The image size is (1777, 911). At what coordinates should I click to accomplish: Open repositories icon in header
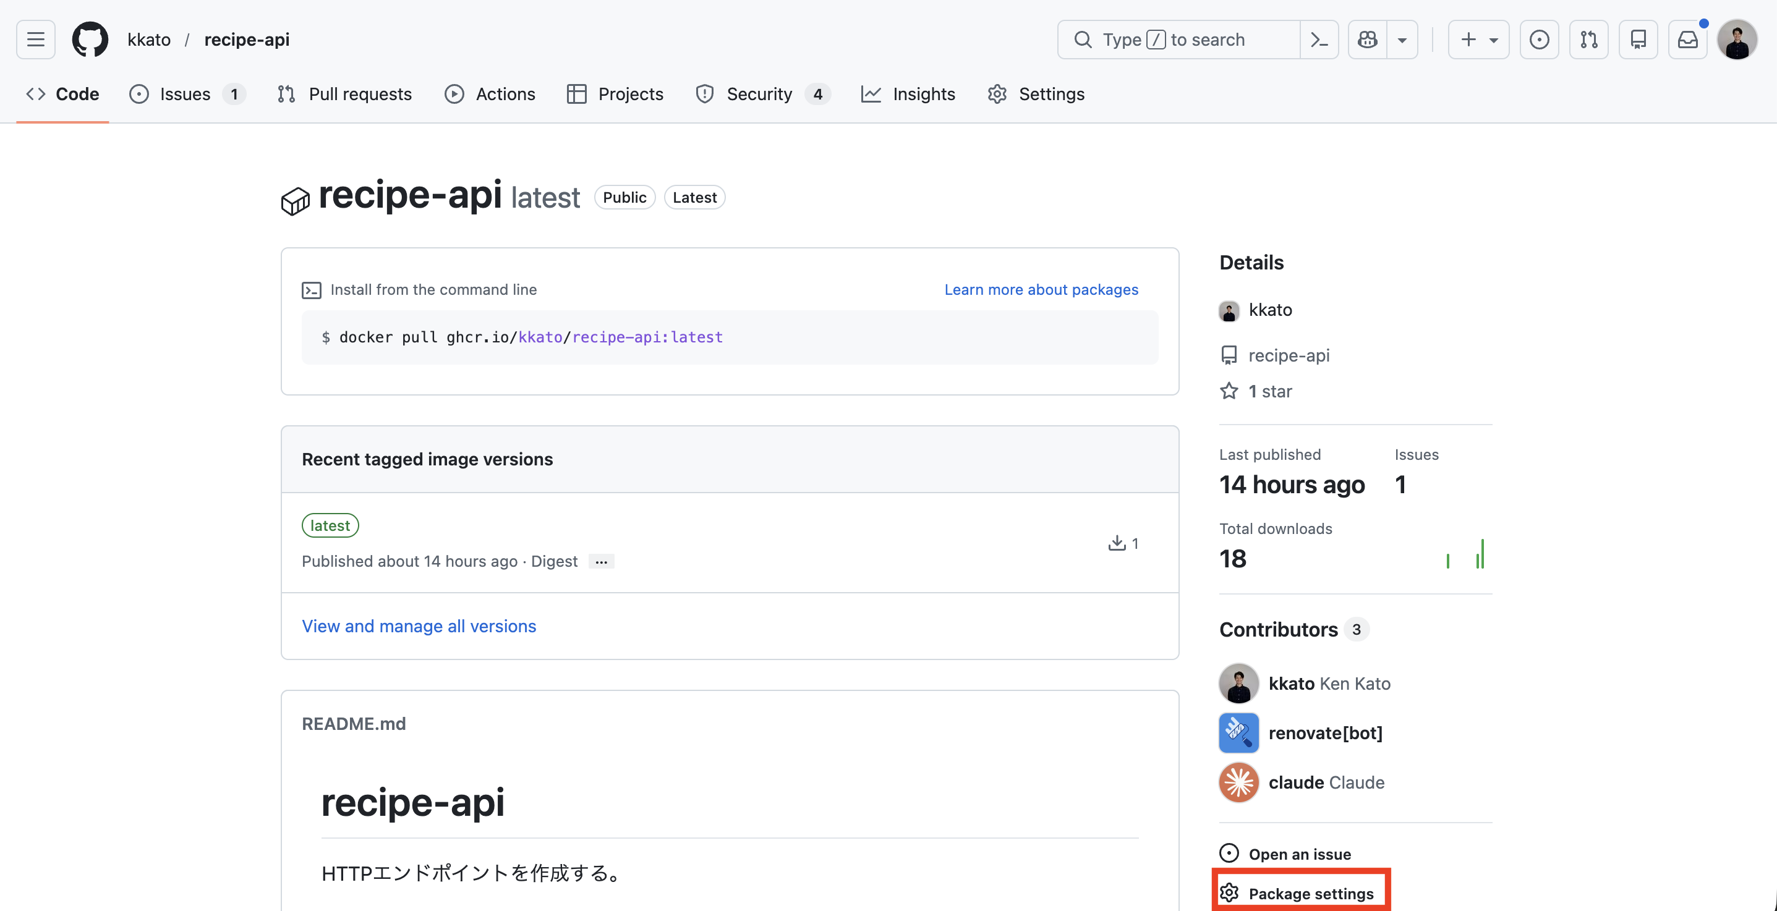click(x=1639, y=40)
